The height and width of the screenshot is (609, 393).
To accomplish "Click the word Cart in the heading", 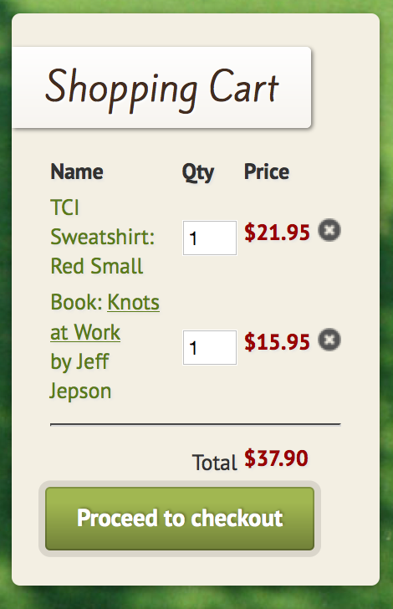I will pyautogui.click(x=244, y=86).
